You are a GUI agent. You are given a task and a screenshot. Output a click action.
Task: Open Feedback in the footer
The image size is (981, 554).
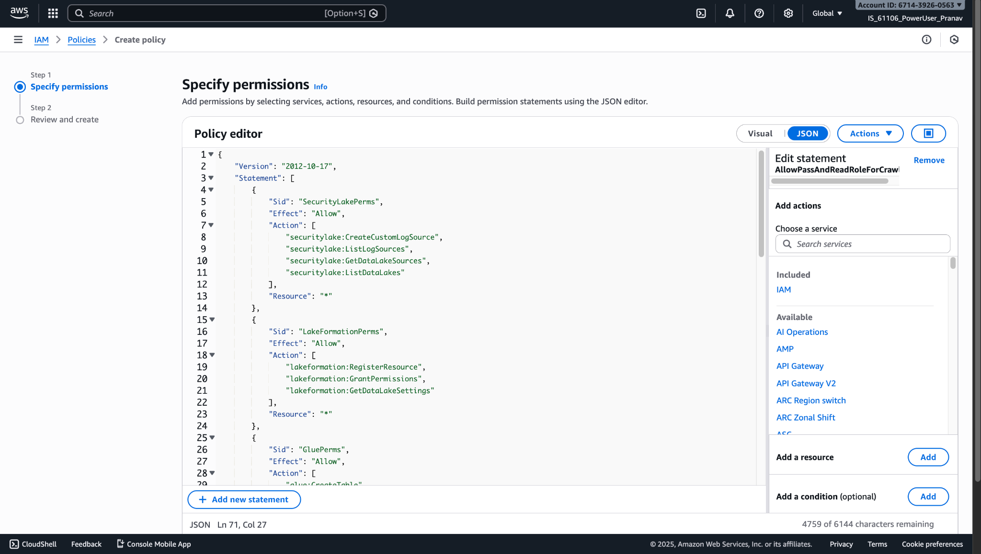(86, 544)
